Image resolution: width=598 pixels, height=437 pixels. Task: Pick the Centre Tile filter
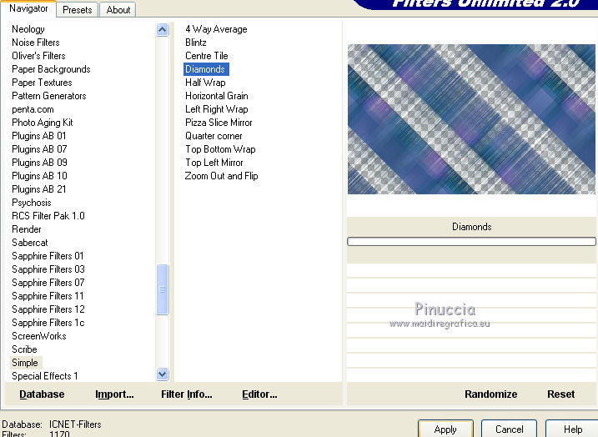pyautogui.click(x=206, y=56)
